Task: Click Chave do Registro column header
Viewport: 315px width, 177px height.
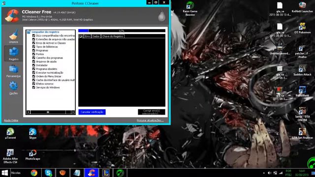Action: (x=113, y=36)
